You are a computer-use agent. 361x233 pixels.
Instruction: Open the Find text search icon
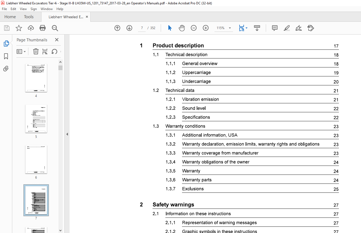55,28
